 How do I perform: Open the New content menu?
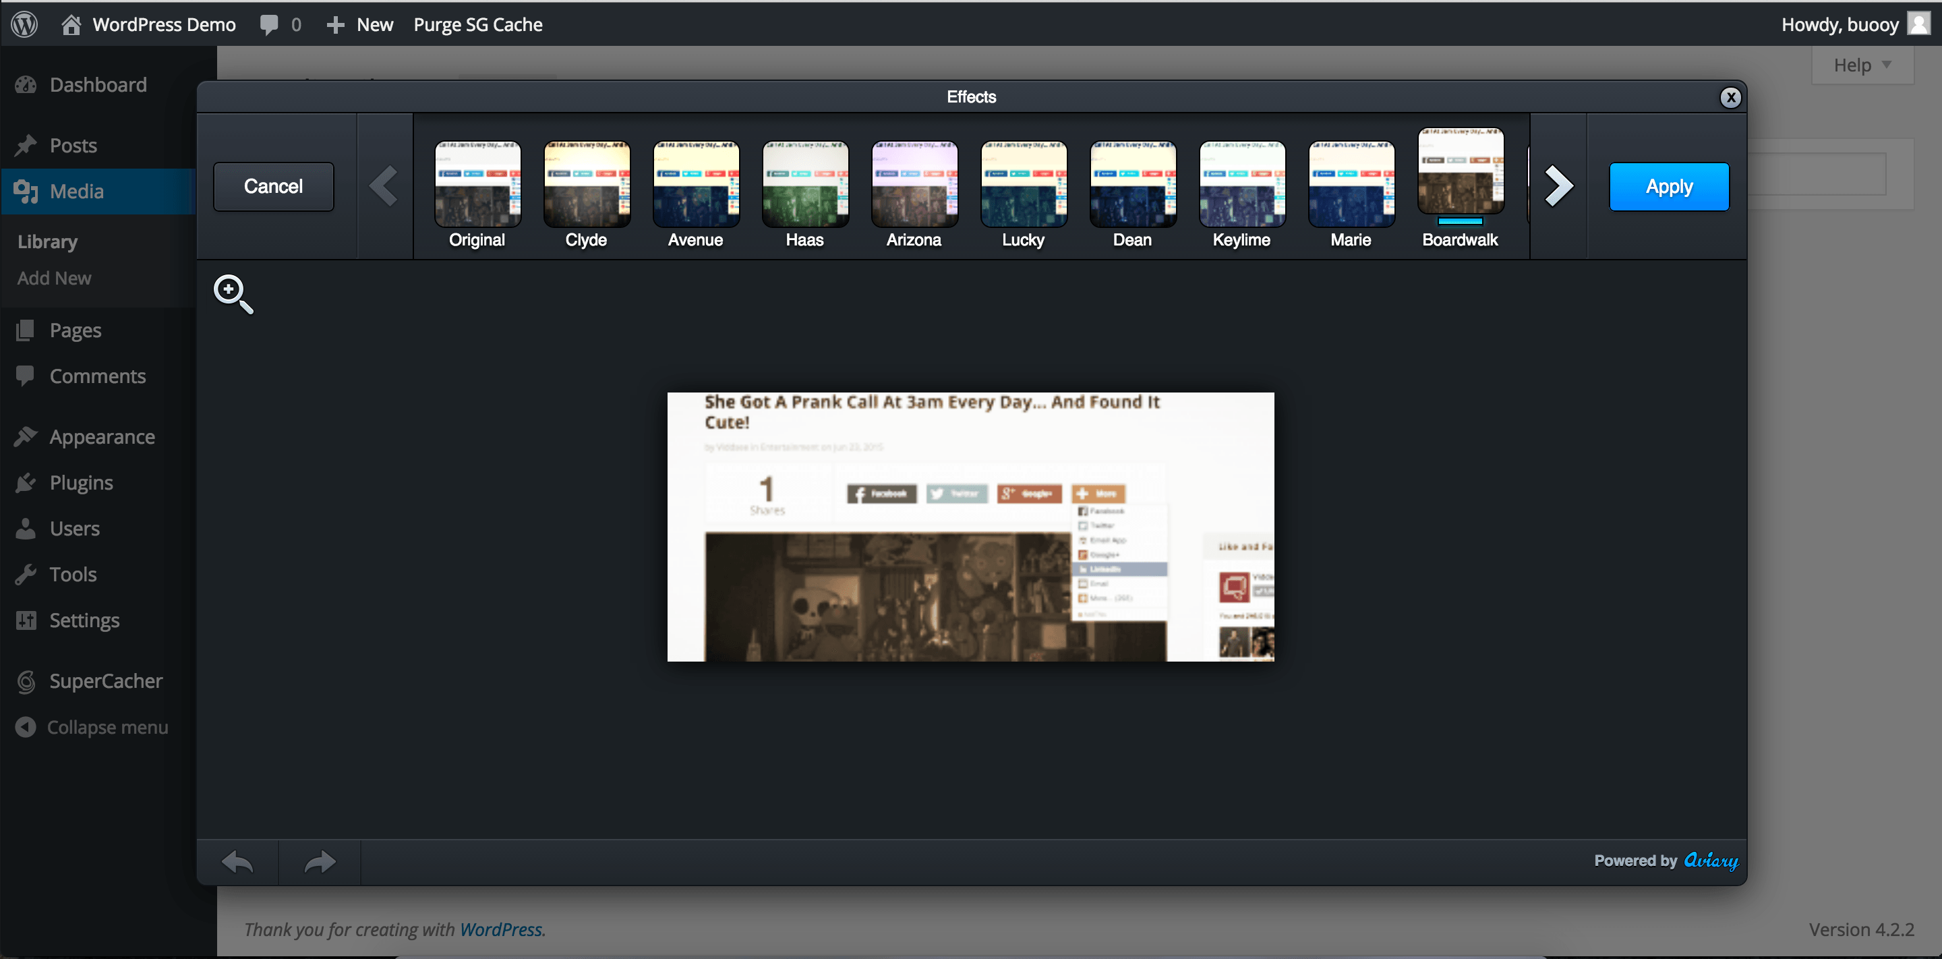tap(359, 24)
